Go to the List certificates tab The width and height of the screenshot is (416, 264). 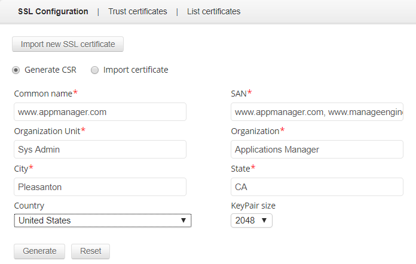point(213,11)
